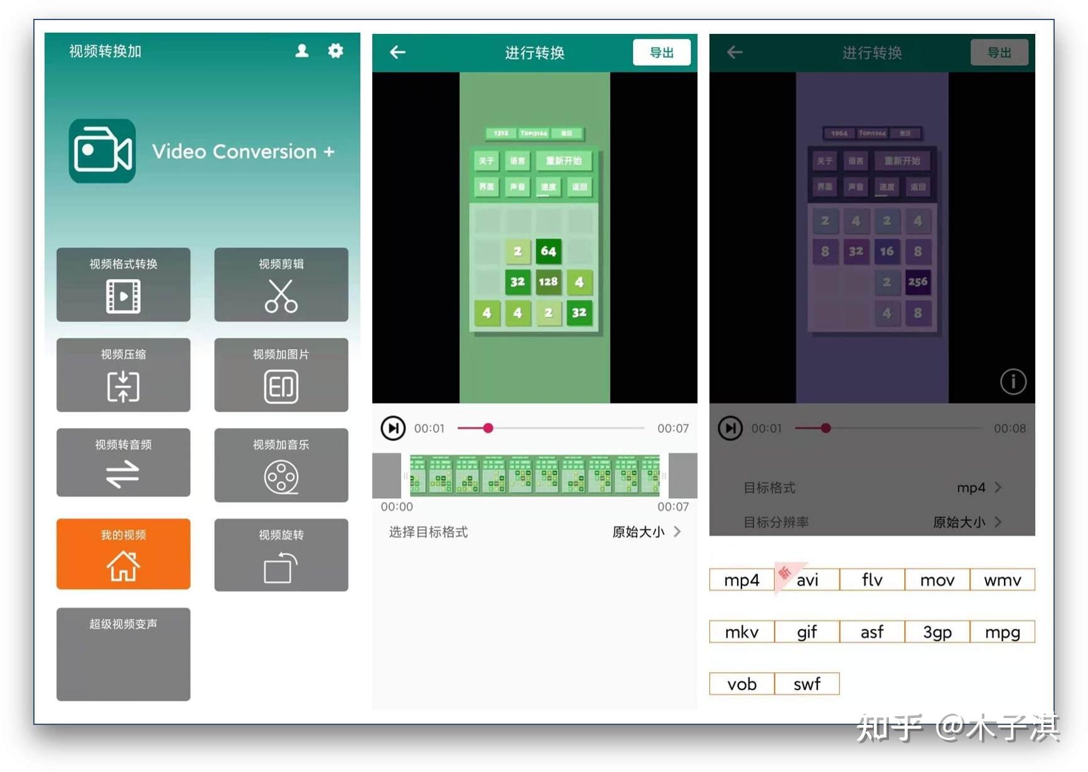
Task: Choose gif format option
Action: [x=807, y=631]
